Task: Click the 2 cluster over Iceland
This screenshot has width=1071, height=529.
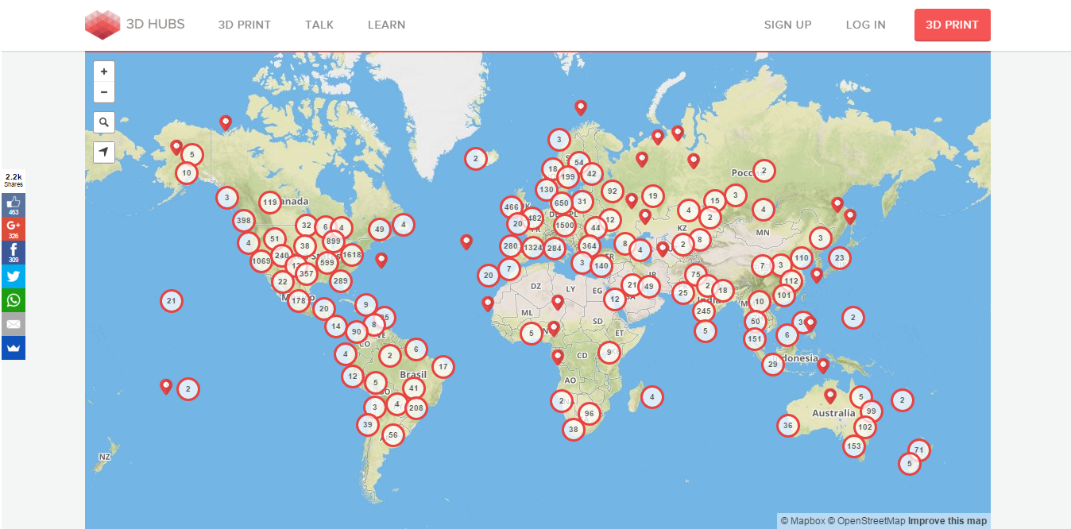Action: click(x=475, y=159)
